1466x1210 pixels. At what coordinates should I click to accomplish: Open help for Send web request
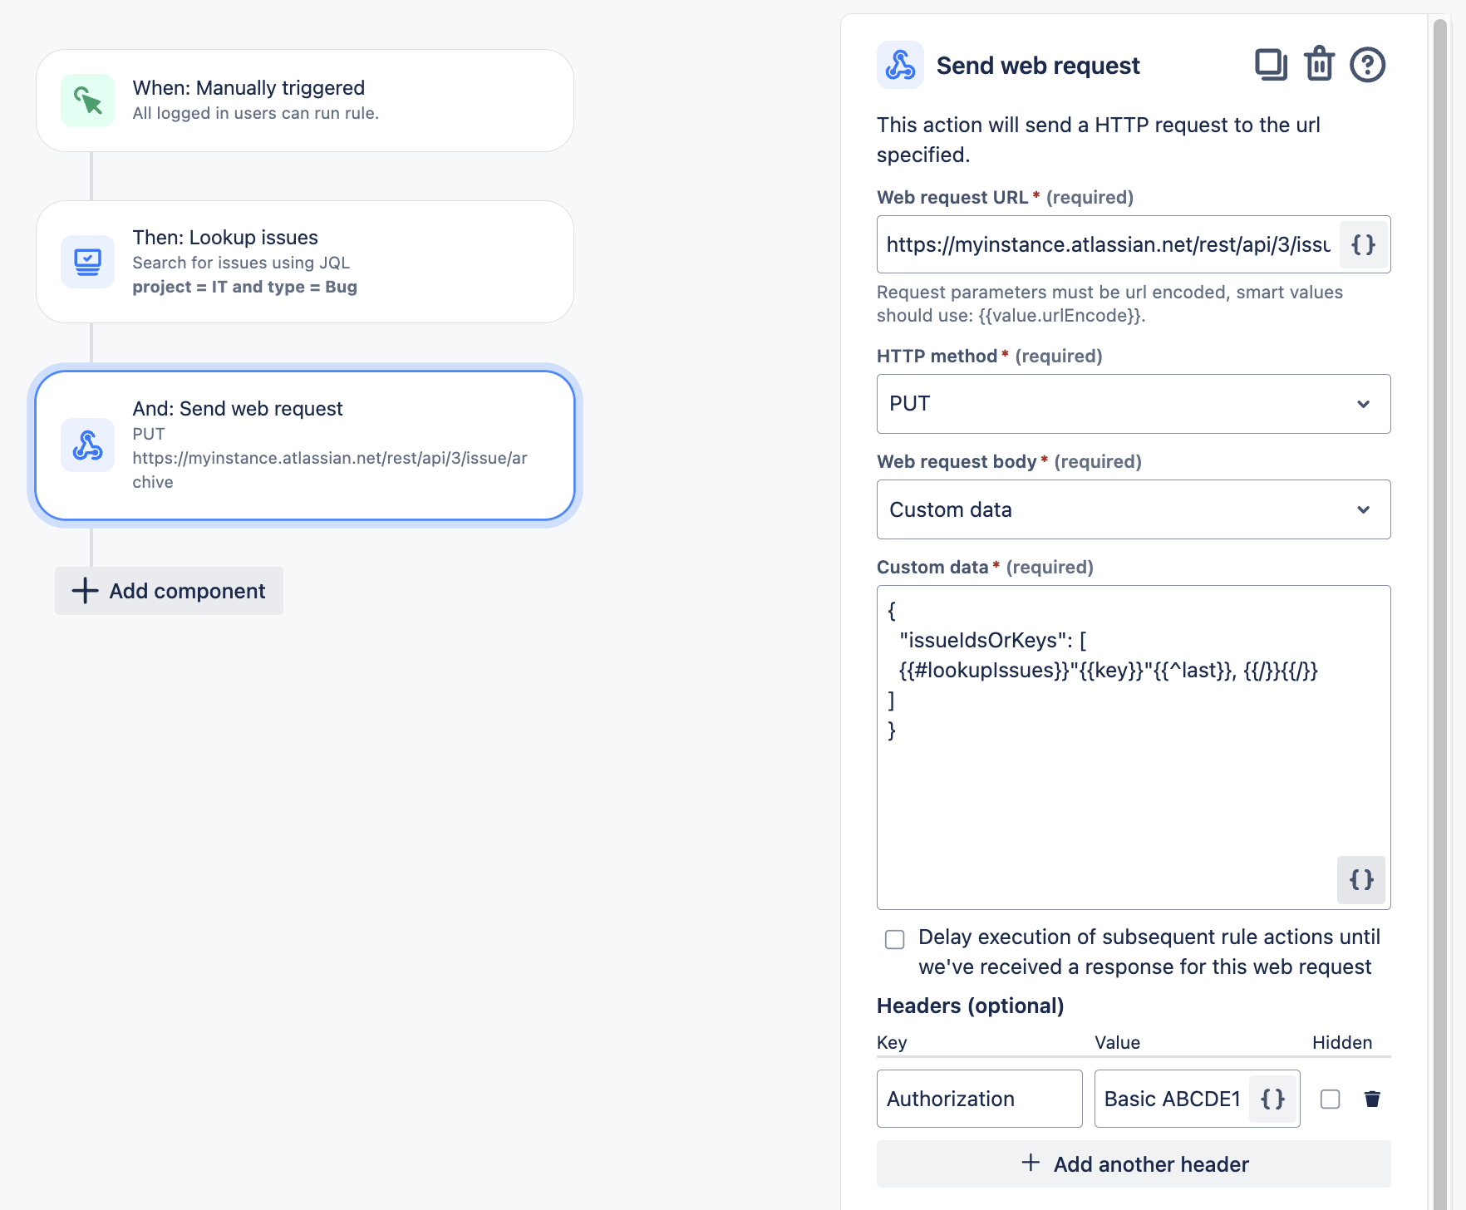click(1367, 65)
